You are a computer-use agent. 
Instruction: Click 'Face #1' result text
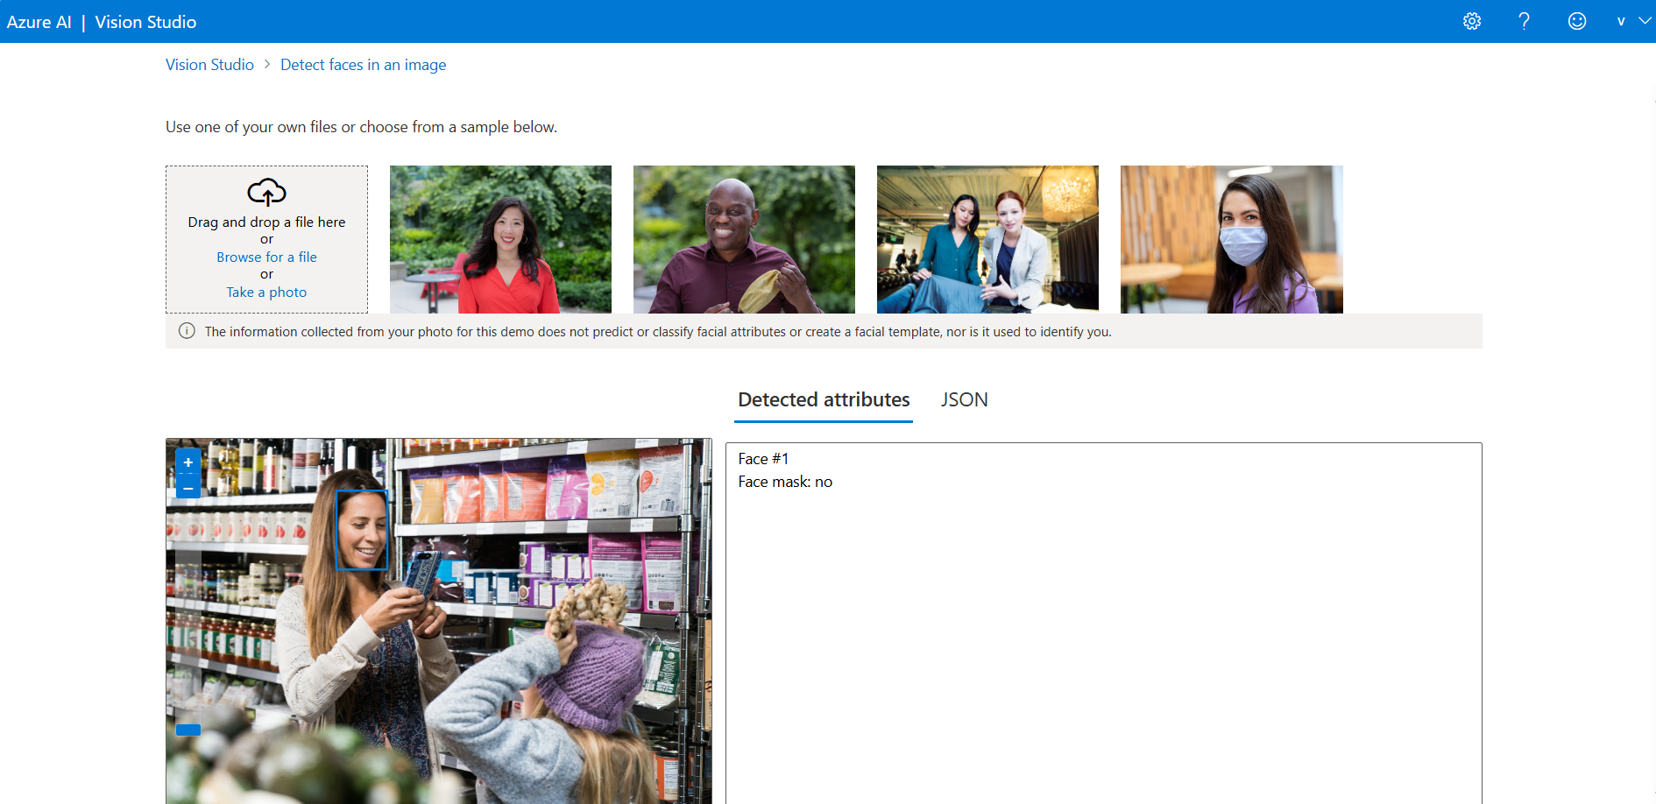click(763, 459)
